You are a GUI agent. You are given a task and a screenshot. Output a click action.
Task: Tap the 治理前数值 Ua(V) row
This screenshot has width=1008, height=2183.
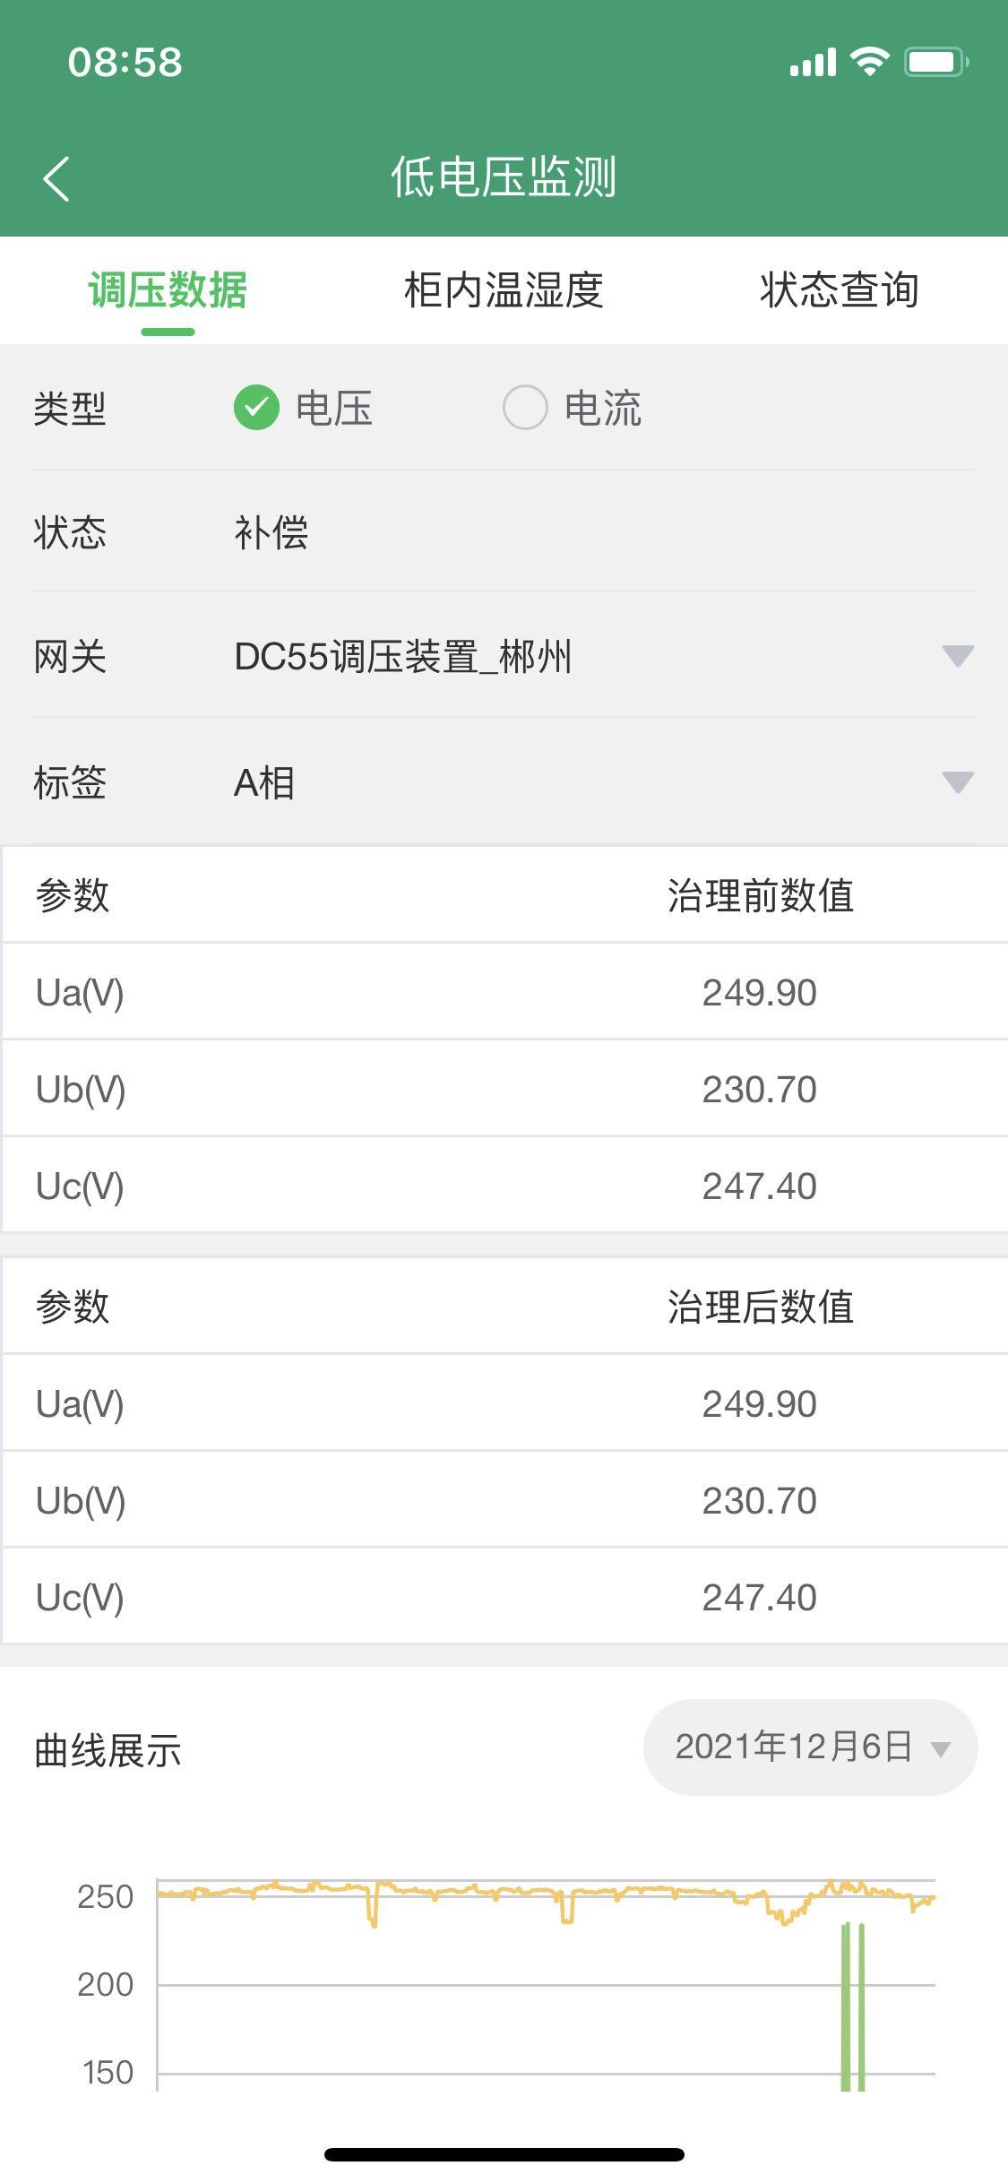pyautogui.click(x=504, y=992)
